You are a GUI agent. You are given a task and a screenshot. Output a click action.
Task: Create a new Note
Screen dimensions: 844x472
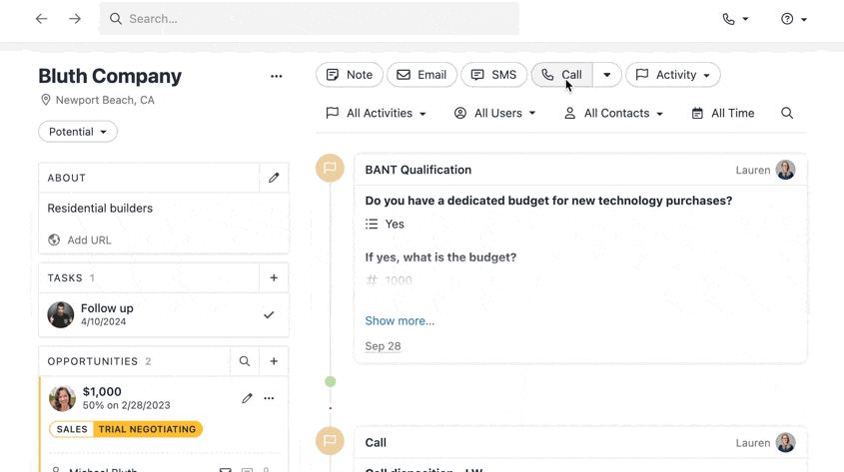350,75
